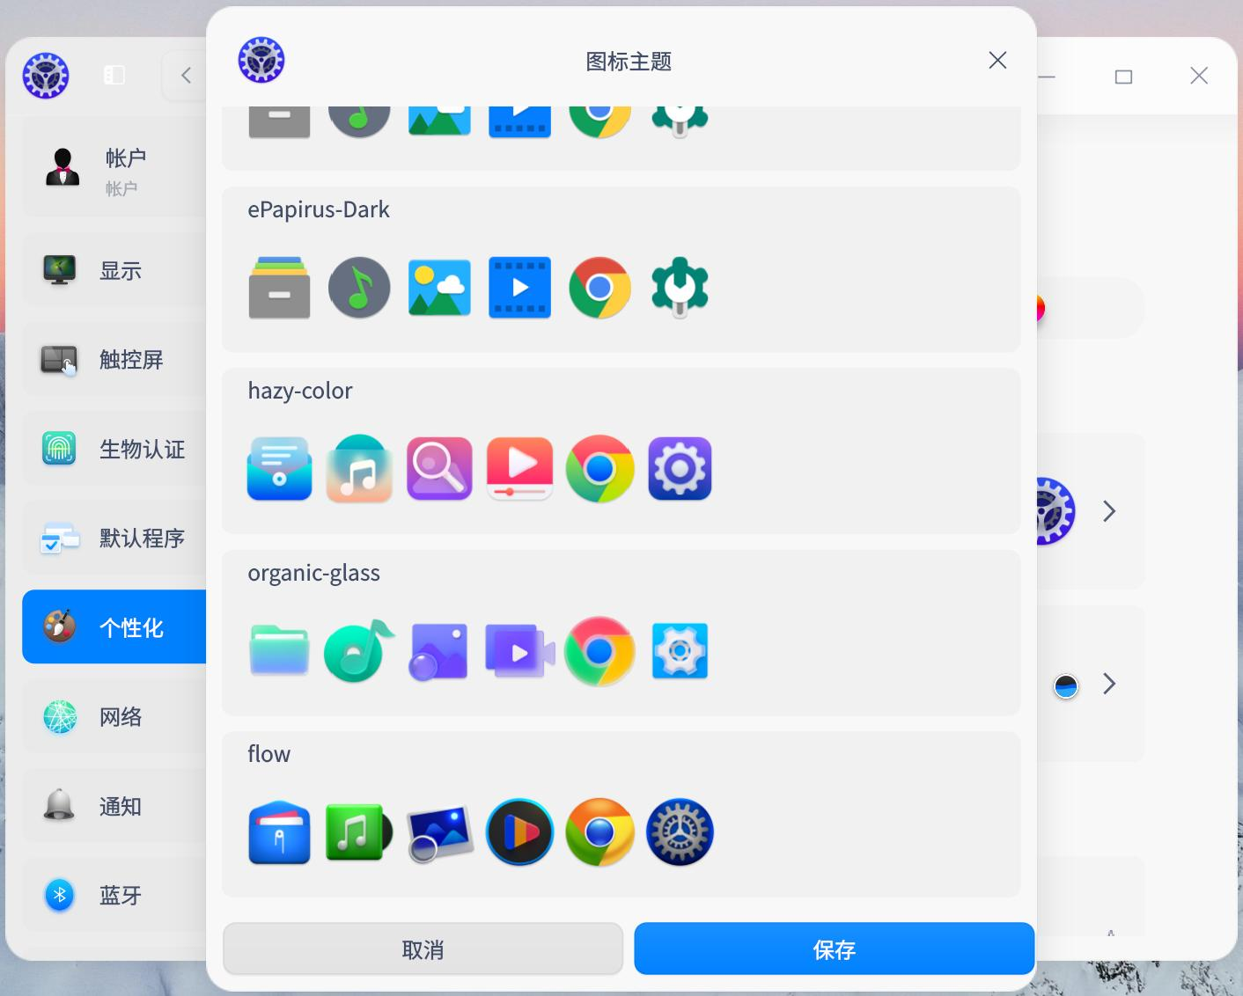
Task: Click the image preview icon in flow row
Action: (x=439, y=832)
